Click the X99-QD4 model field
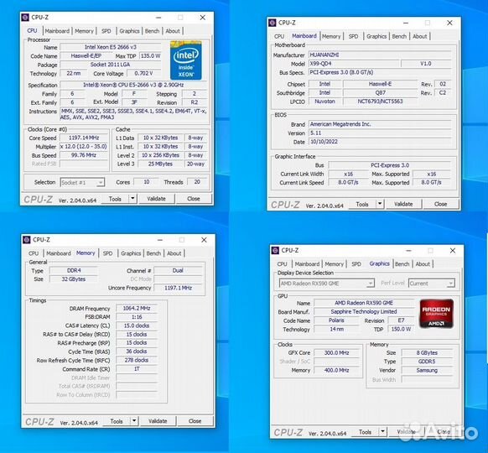 pos(354,64)
